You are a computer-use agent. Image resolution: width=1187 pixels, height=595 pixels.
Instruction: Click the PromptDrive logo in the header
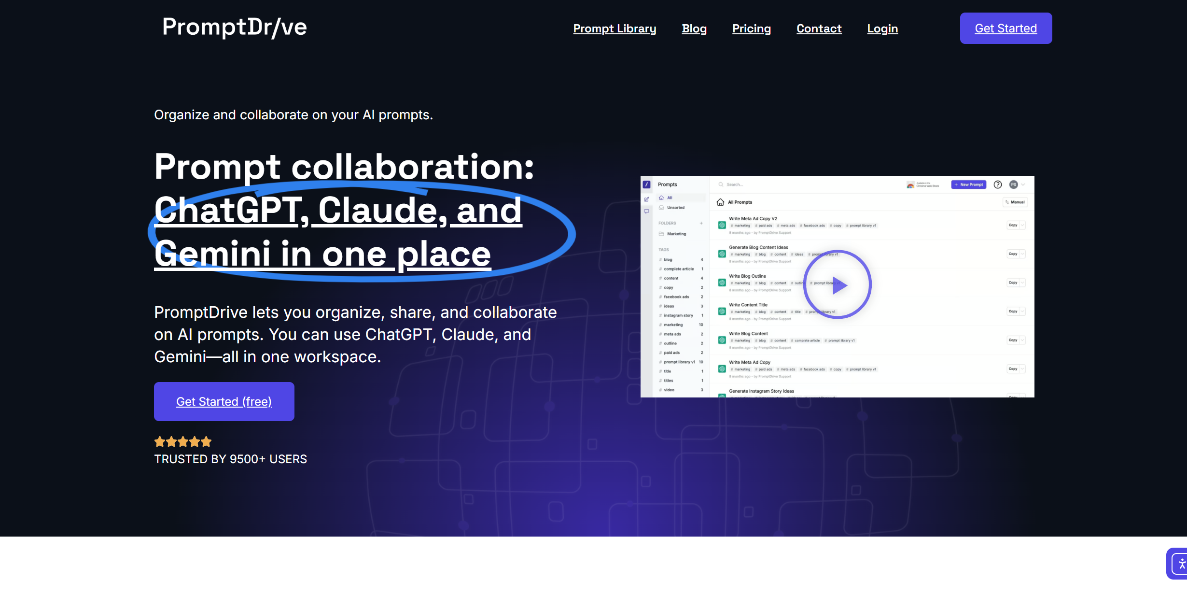(x=235, y=27)
